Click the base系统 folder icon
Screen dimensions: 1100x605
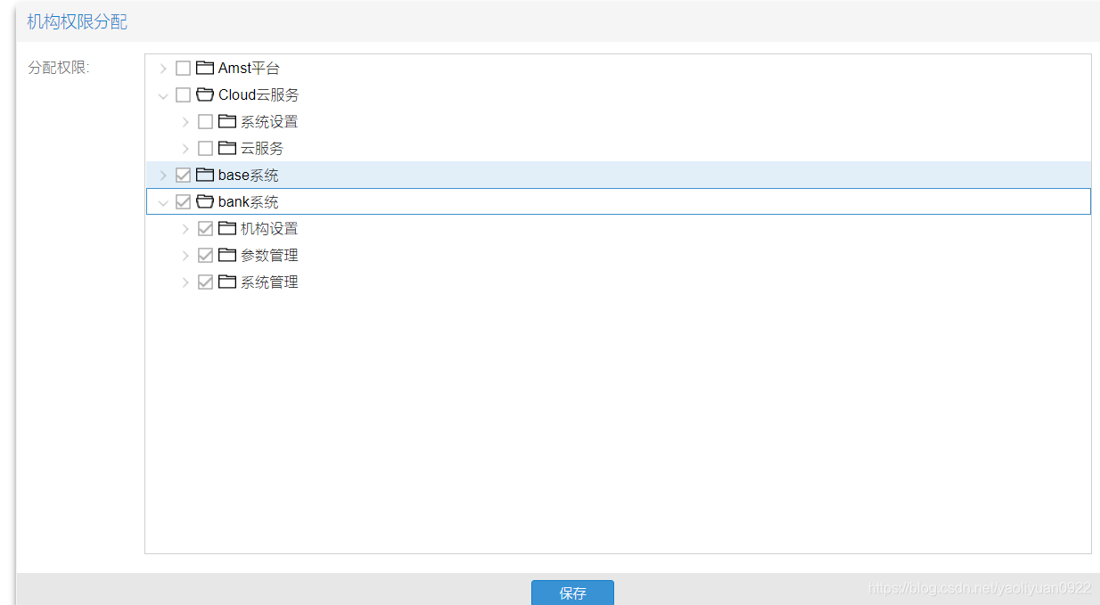pos(205,175)
